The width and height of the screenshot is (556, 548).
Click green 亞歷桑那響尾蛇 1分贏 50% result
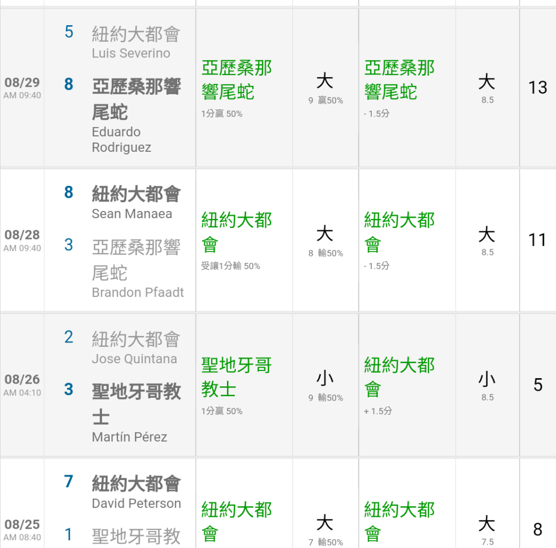(x=236, y=88)
